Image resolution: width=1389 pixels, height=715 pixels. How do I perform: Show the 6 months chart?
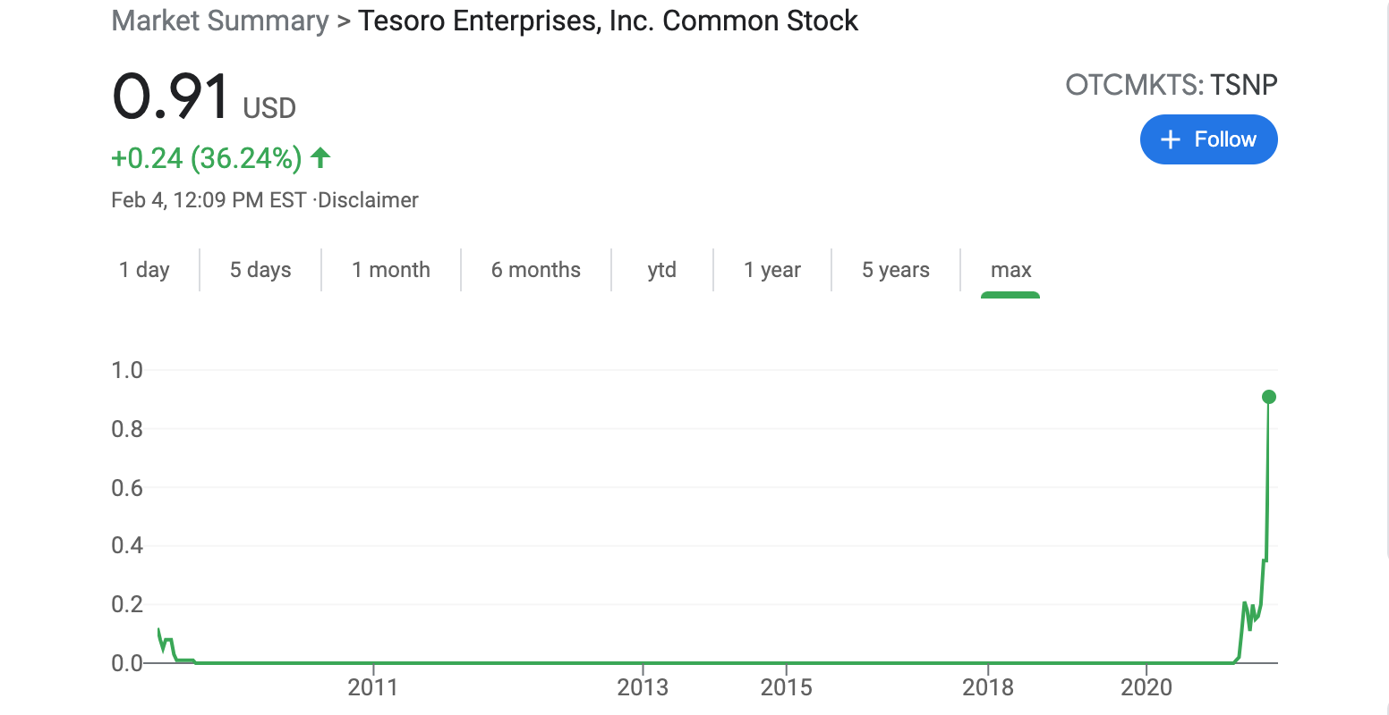click(535, 270)
